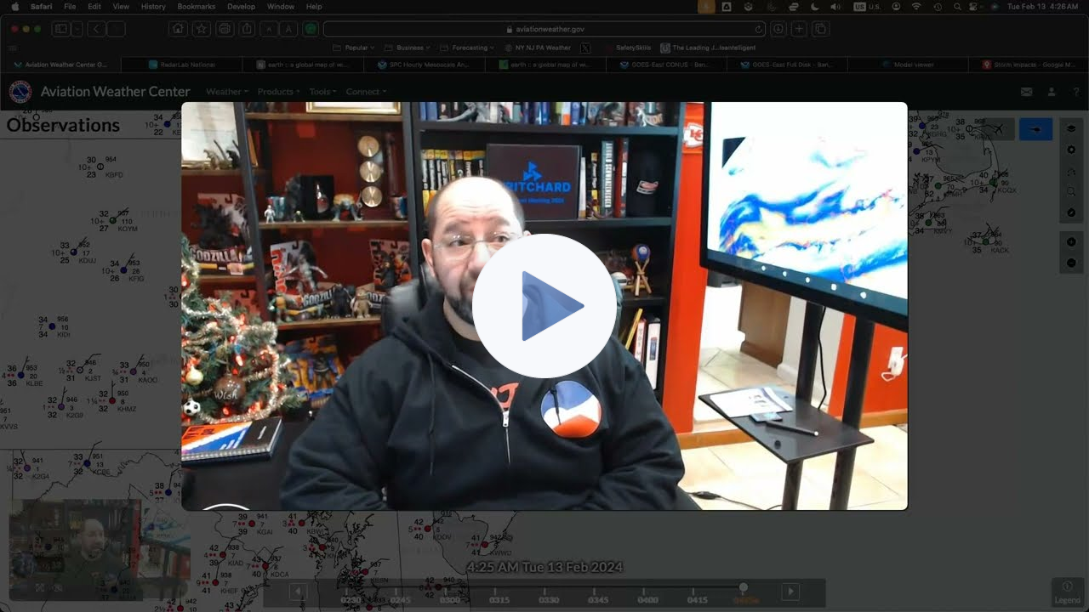Open map settings gear icon
This screenshot has width=1089, height=612.
point(1071,150)
